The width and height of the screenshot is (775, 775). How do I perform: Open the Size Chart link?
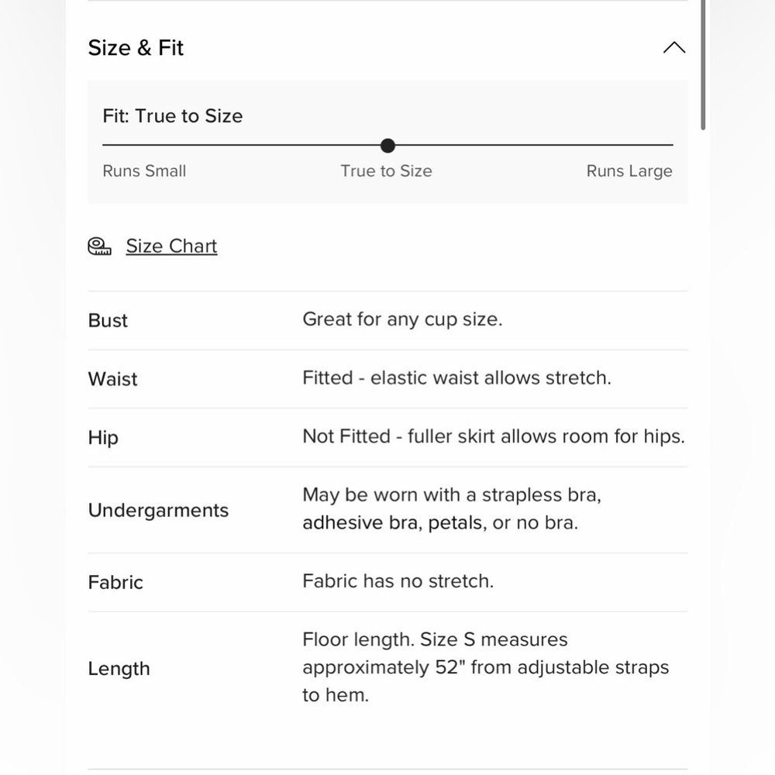click(171, 246)
